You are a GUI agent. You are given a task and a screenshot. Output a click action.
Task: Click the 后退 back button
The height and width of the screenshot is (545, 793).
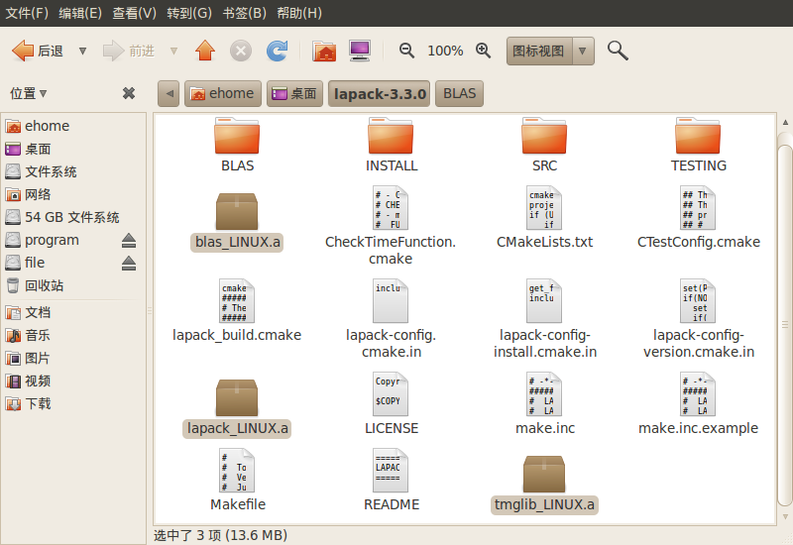click(x=38, y=51)
